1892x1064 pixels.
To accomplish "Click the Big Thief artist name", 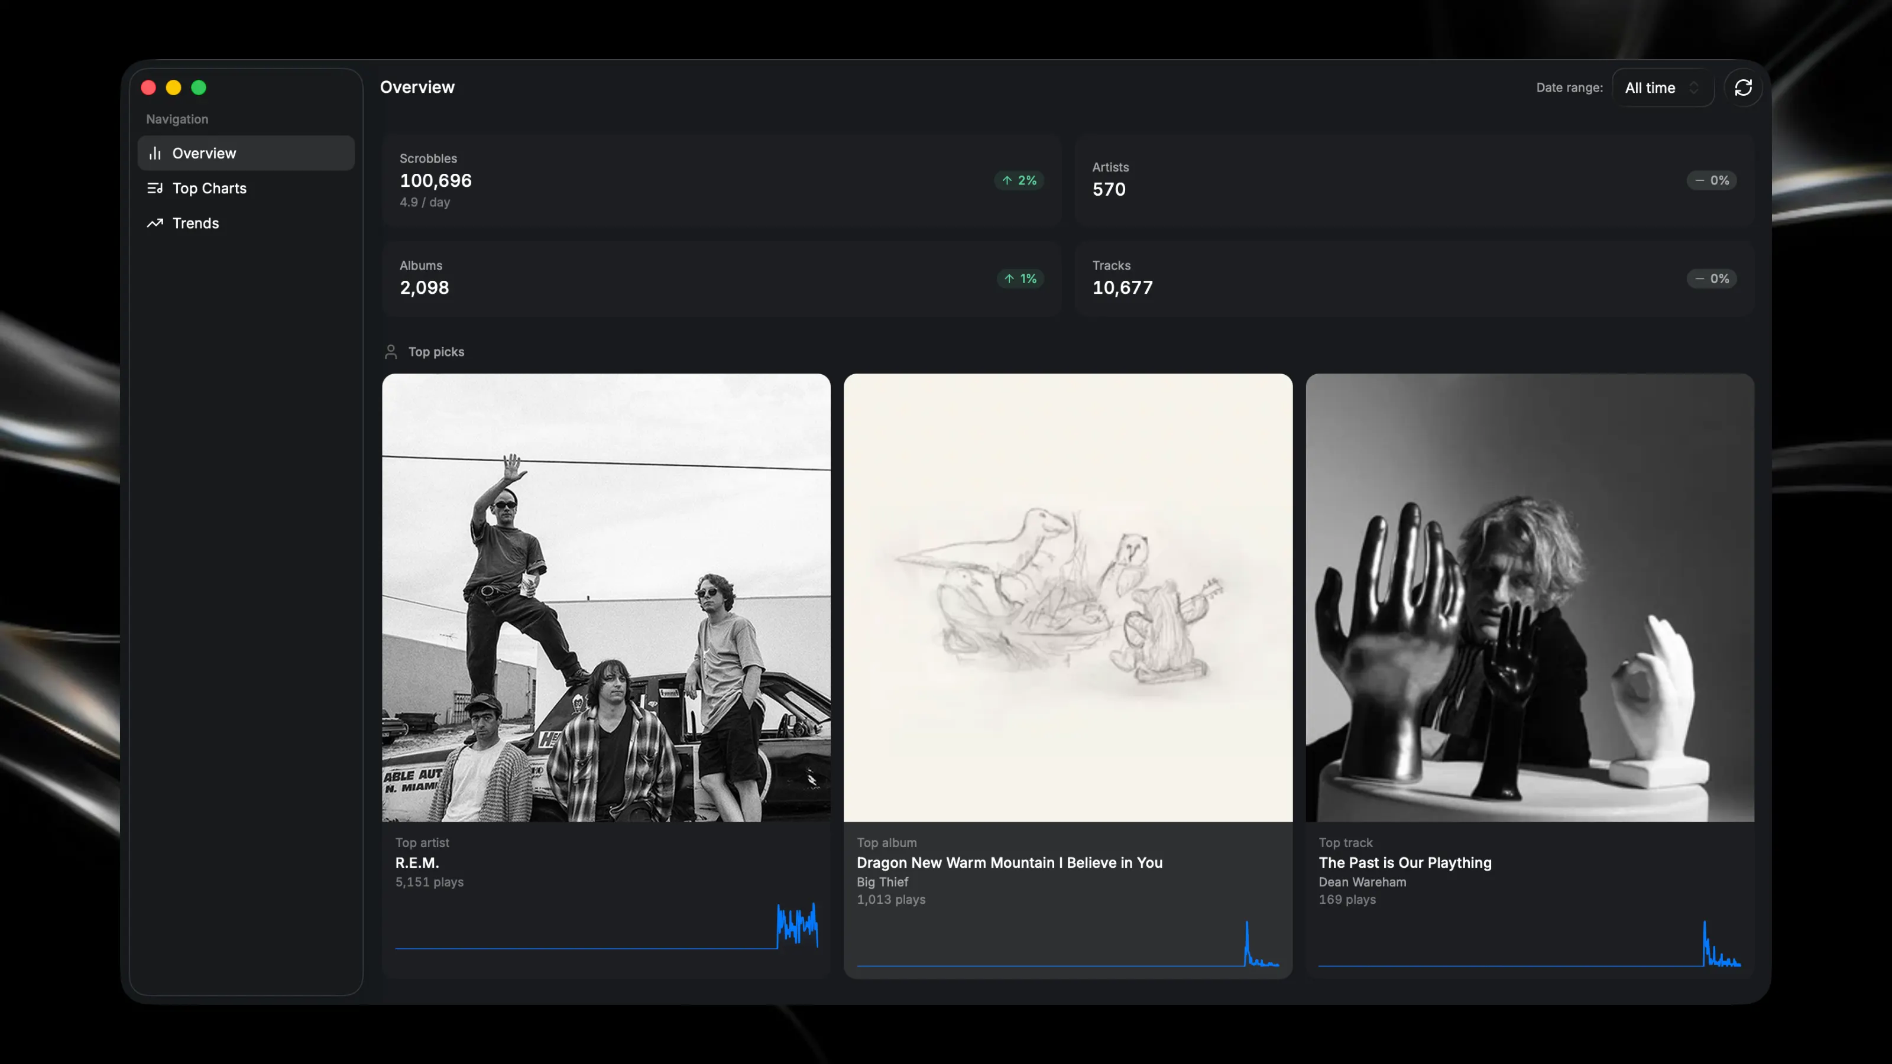I will click(x=882, y=882).
